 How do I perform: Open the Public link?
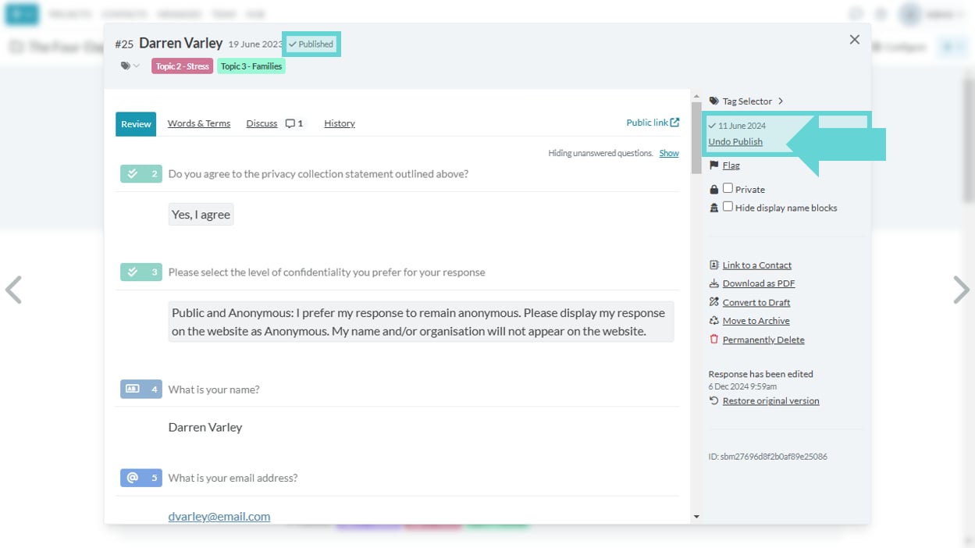tap(647, 123)
